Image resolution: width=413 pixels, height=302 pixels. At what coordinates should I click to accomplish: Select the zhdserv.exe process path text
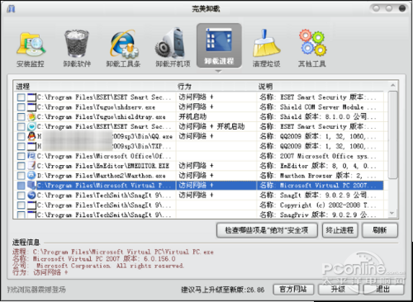pyautogui.click(x=96, y=107)
